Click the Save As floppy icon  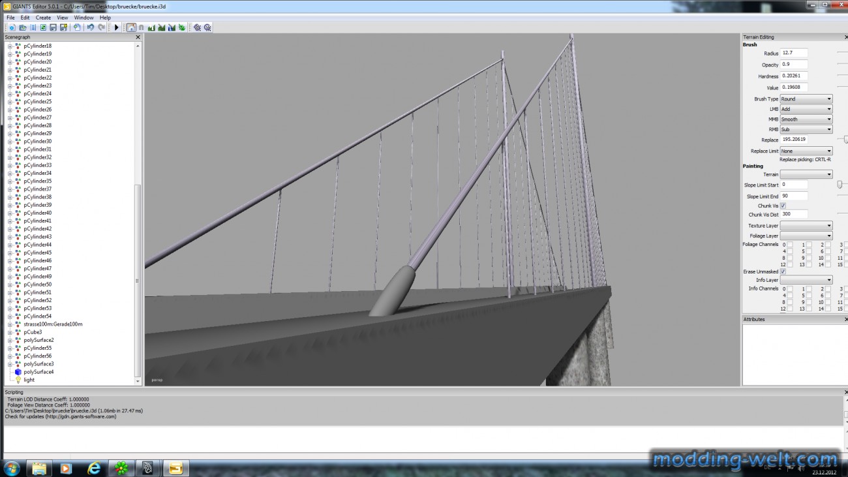[63, 27]
